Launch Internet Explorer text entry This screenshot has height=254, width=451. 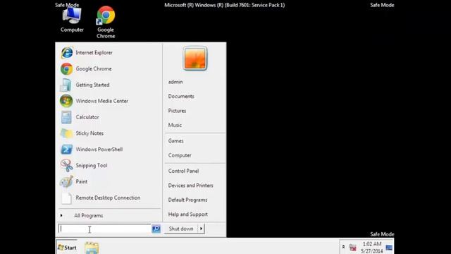94,53
